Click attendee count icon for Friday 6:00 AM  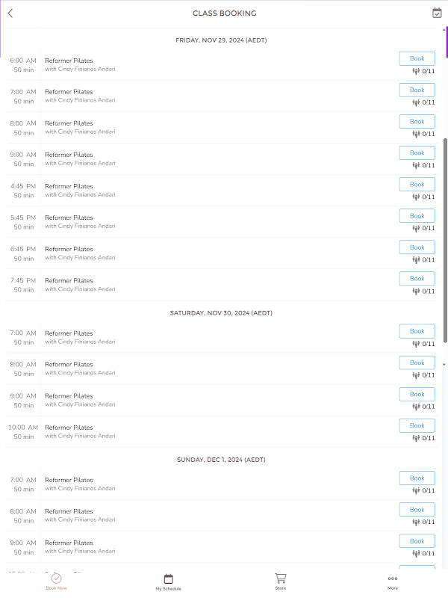pos(417,71)
